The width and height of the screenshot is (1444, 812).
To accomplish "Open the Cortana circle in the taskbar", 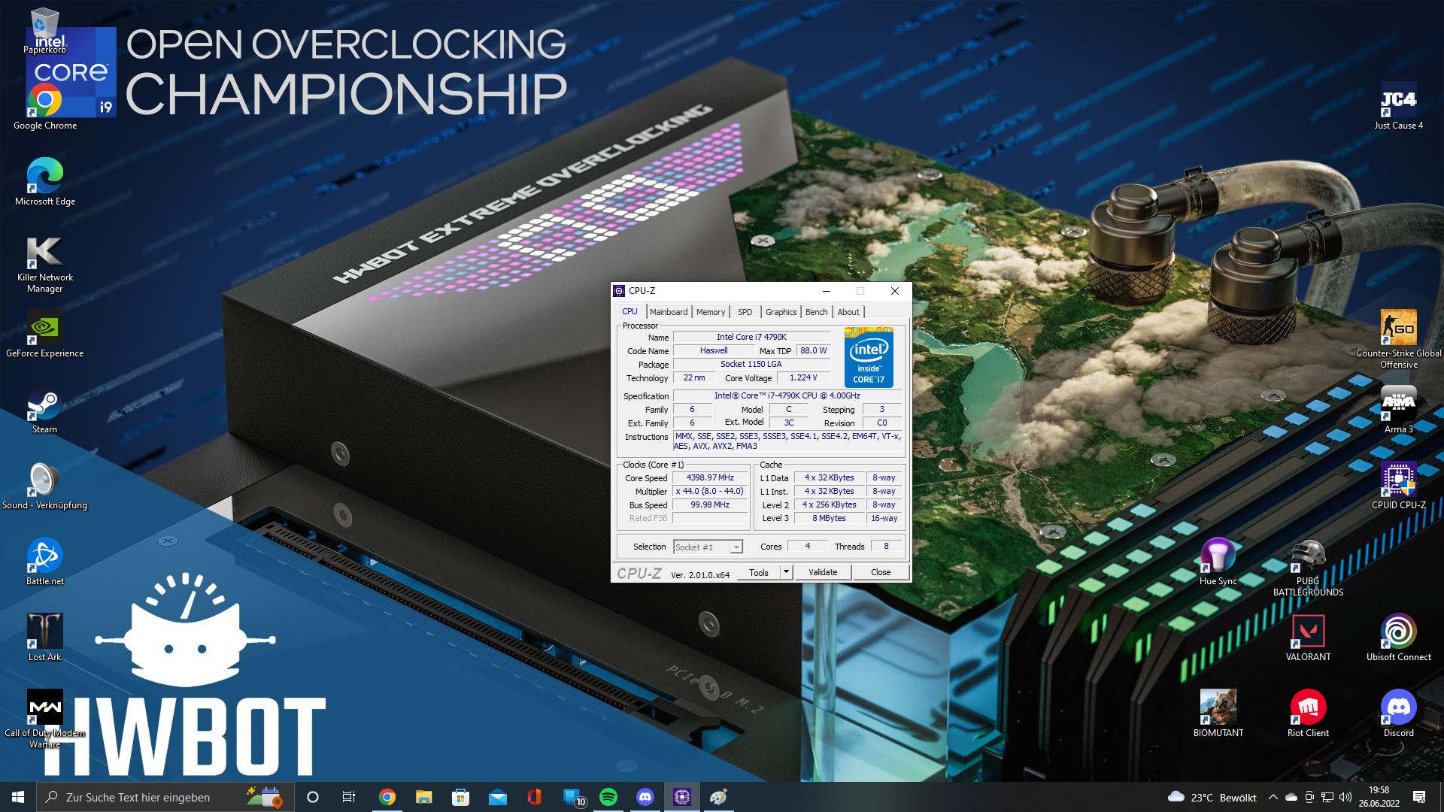I will (313, 797).
